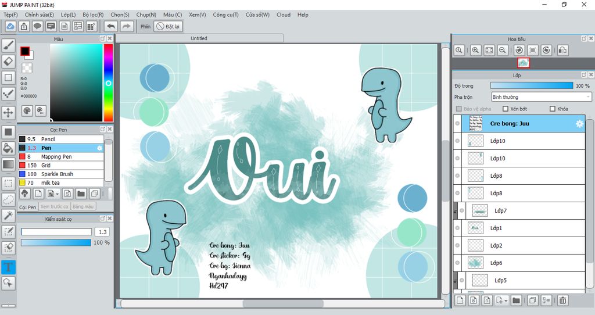Open the Cửa sổ(W) menu

click(x=257, y=15)
